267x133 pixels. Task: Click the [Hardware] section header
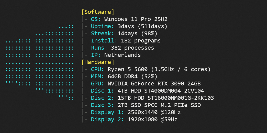click(98, 62)
